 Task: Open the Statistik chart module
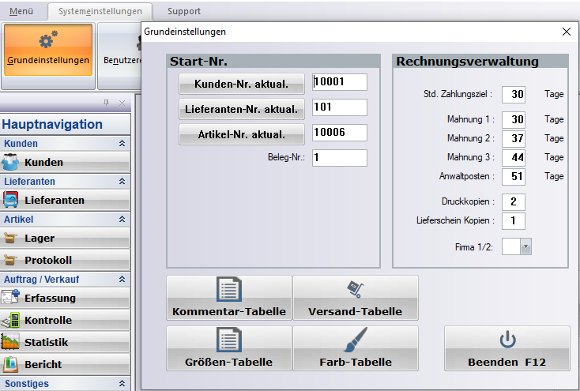tap(65, 342)
